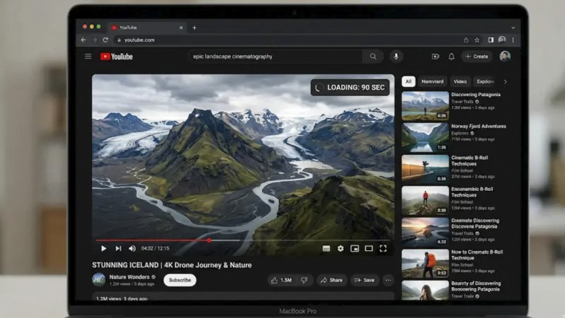The height and width of the screenshot is (318, 565).
Task: Click the search magnifier button
Action: click(373, 57)
